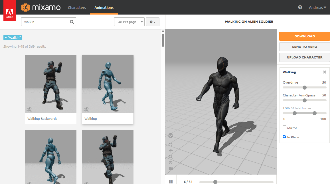This screenshot has height=184, width=330.
Task: Pause the animation playback
Action: (171, 182)
